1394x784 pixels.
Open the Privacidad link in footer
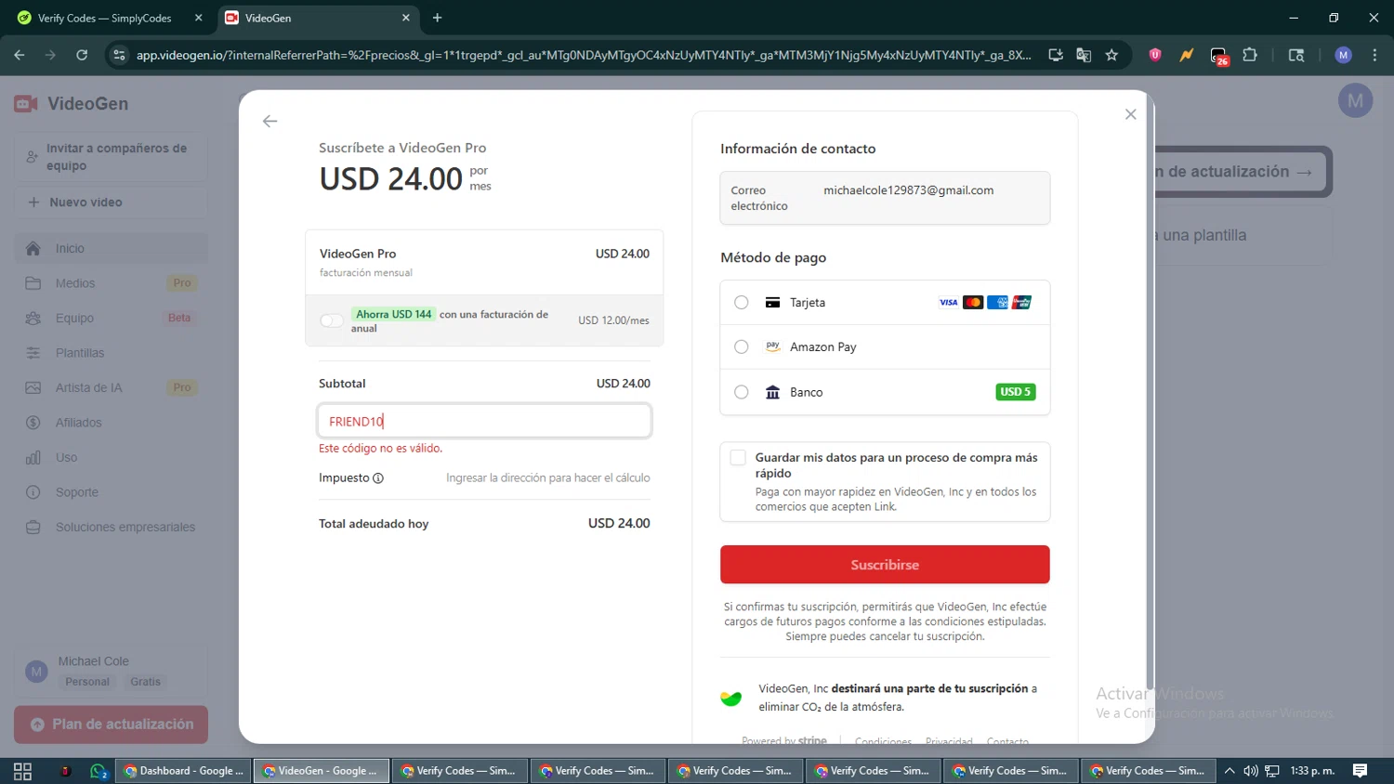click(x=949, y=741)
